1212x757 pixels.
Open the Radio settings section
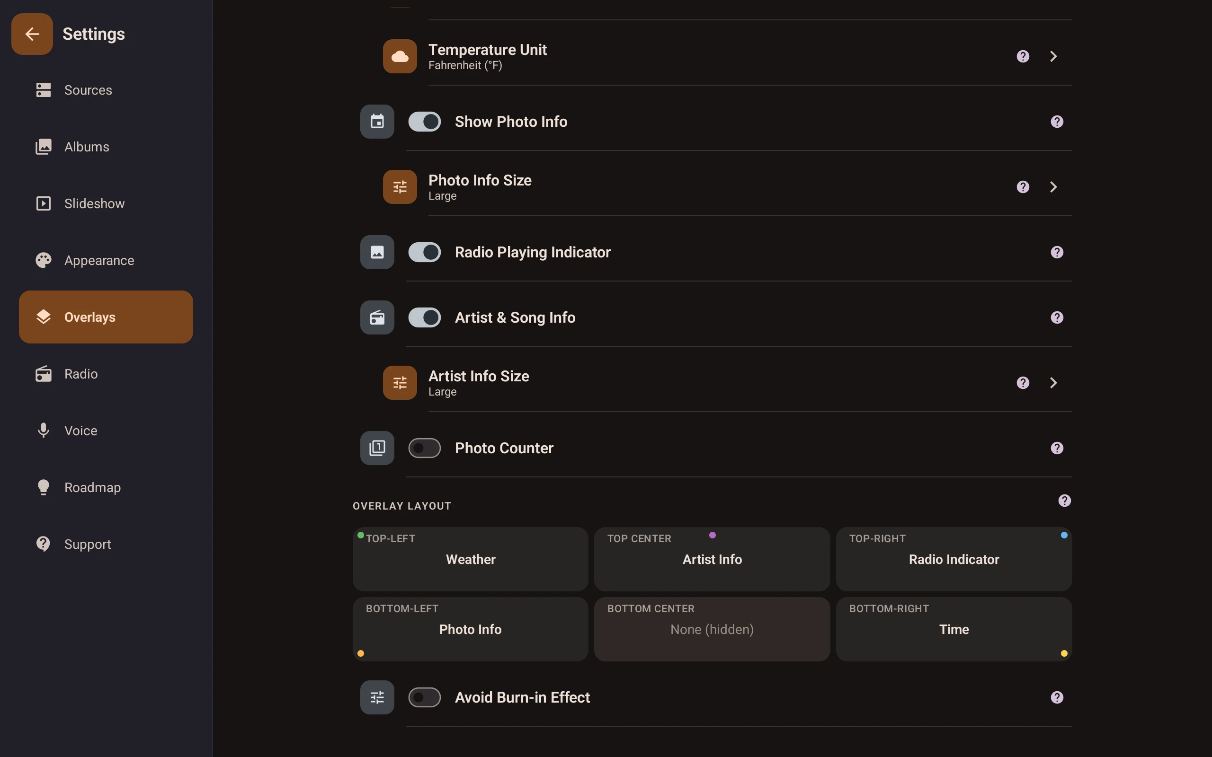pyautogui.click(x=106, y=374)
